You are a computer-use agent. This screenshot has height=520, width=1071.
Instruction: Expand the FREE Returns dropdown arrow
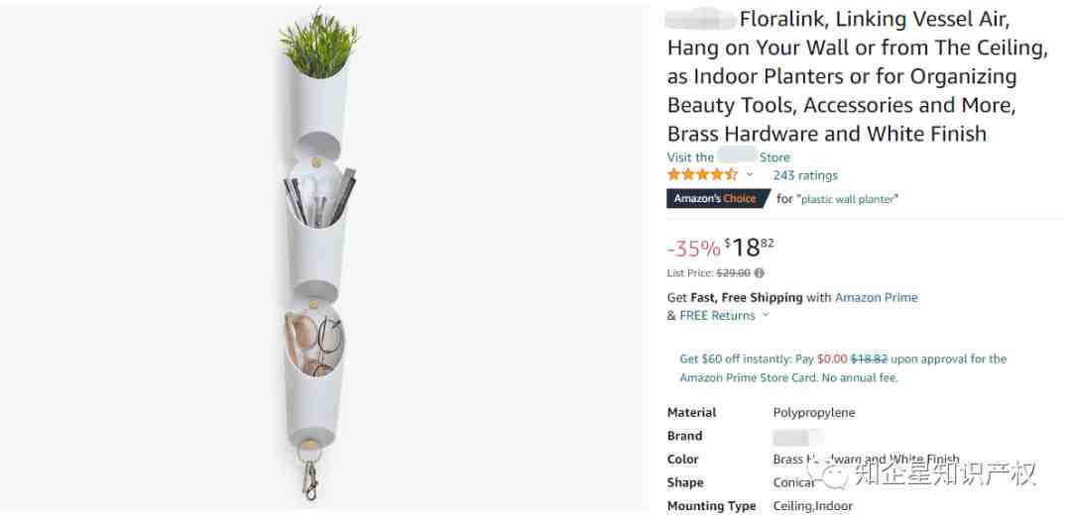pos(765,315)
